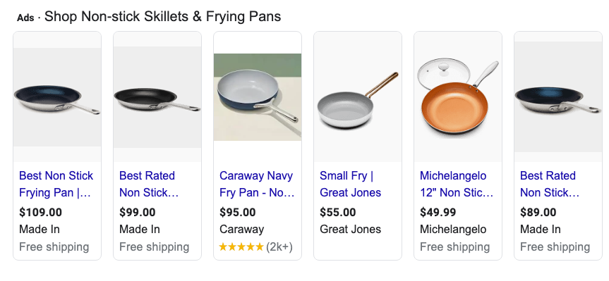
Task: Open the Caraway navy fry pan photo
Action: (x=258, y=97)
